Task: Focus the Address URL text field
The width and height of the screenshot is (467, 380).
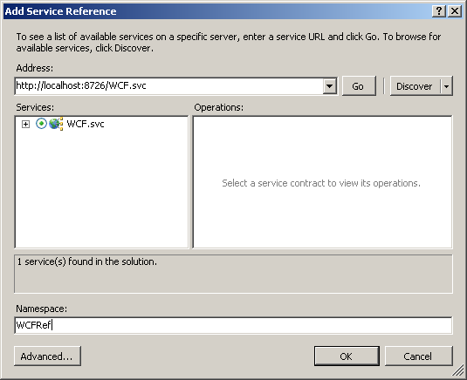Action: click(168, 86)
